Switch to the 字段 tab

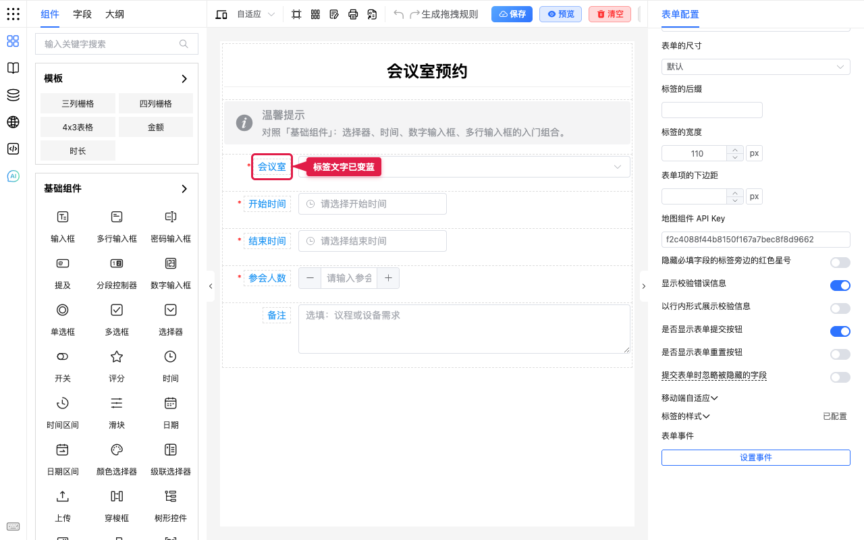[82, 14]
